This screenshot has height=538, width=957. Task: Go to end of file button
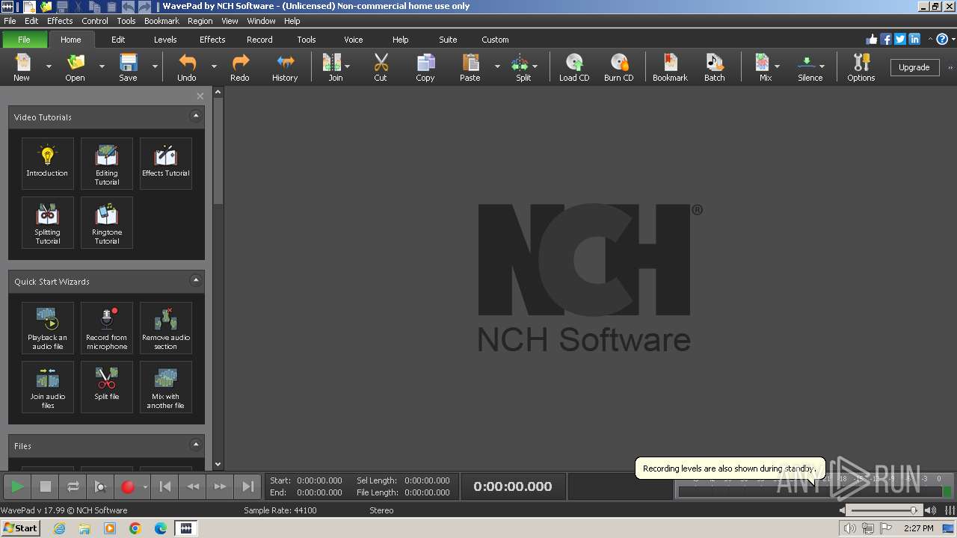click(247, 486)
